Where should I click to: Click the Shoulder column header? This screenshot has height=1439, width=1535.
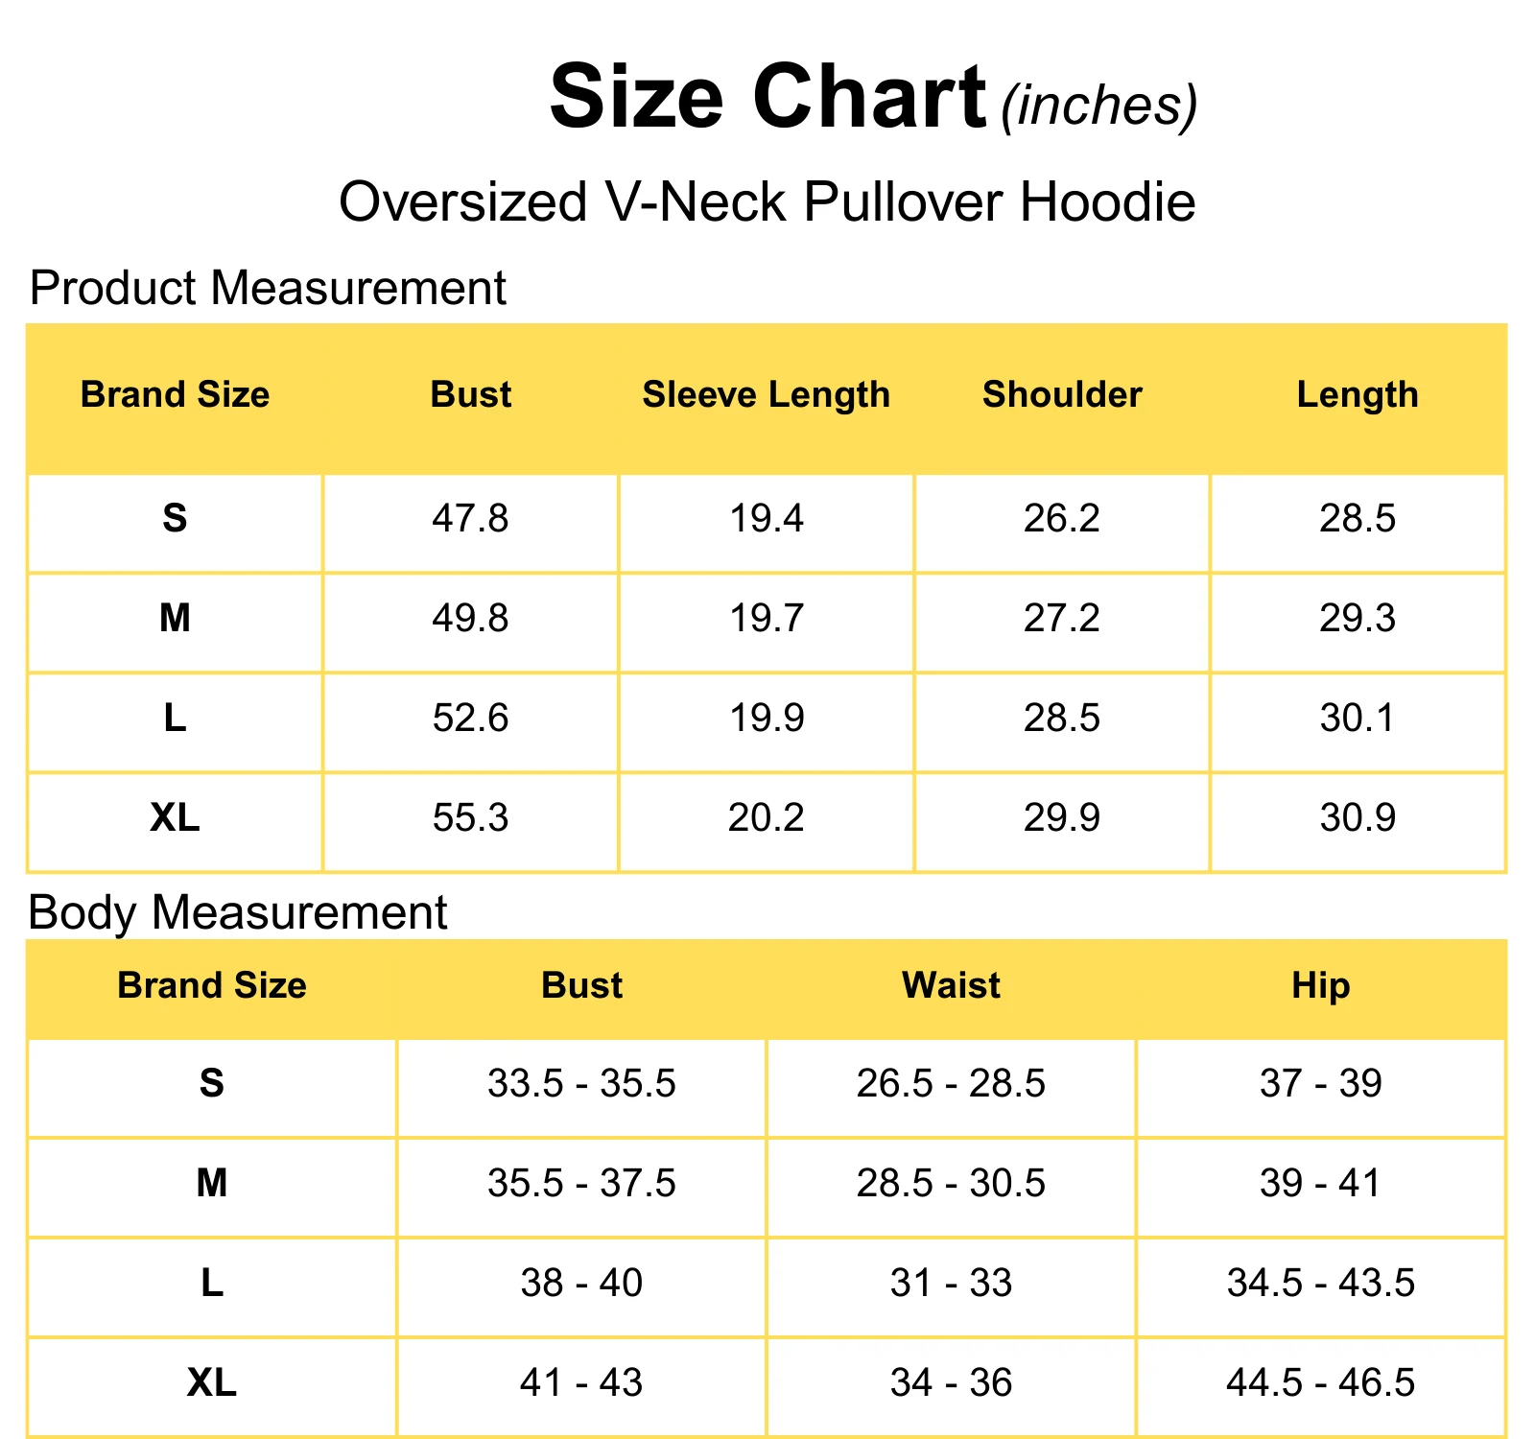[1062, 394]
